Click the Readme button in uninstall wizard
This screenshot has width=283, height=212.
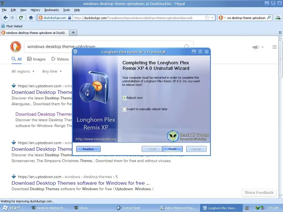pyautogui.click(x=88, y=149)
